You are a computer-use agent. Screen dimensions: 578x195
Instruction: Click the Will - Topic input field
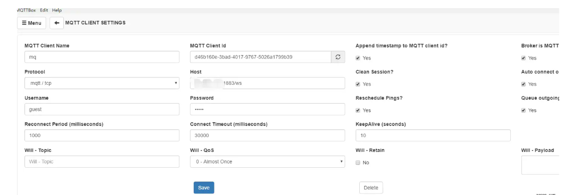(102, 162)
